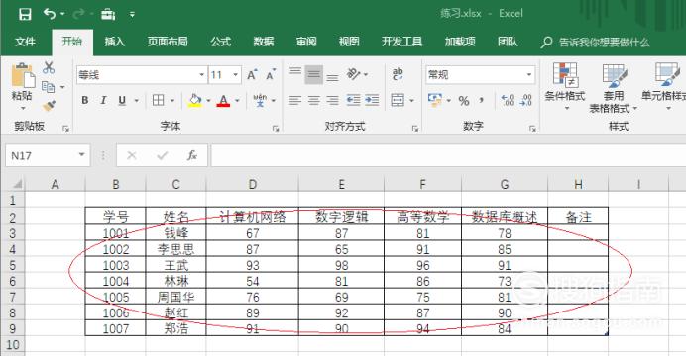Open the 加载项 tab
This screenshot has width=686, height=356.
[460, 42]
